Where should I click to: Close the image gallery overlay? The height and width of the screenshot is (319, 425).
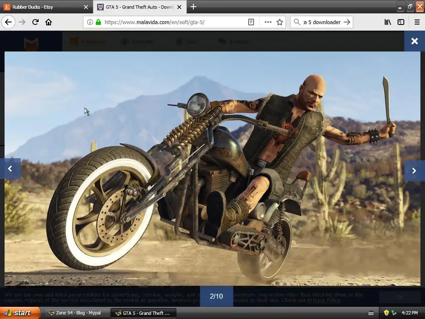(415, 41)
